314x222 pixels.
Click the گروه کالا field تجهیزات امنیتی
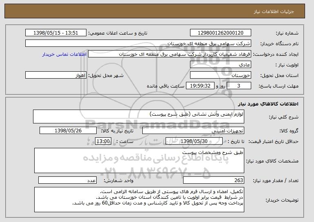[x=193, y=131]
